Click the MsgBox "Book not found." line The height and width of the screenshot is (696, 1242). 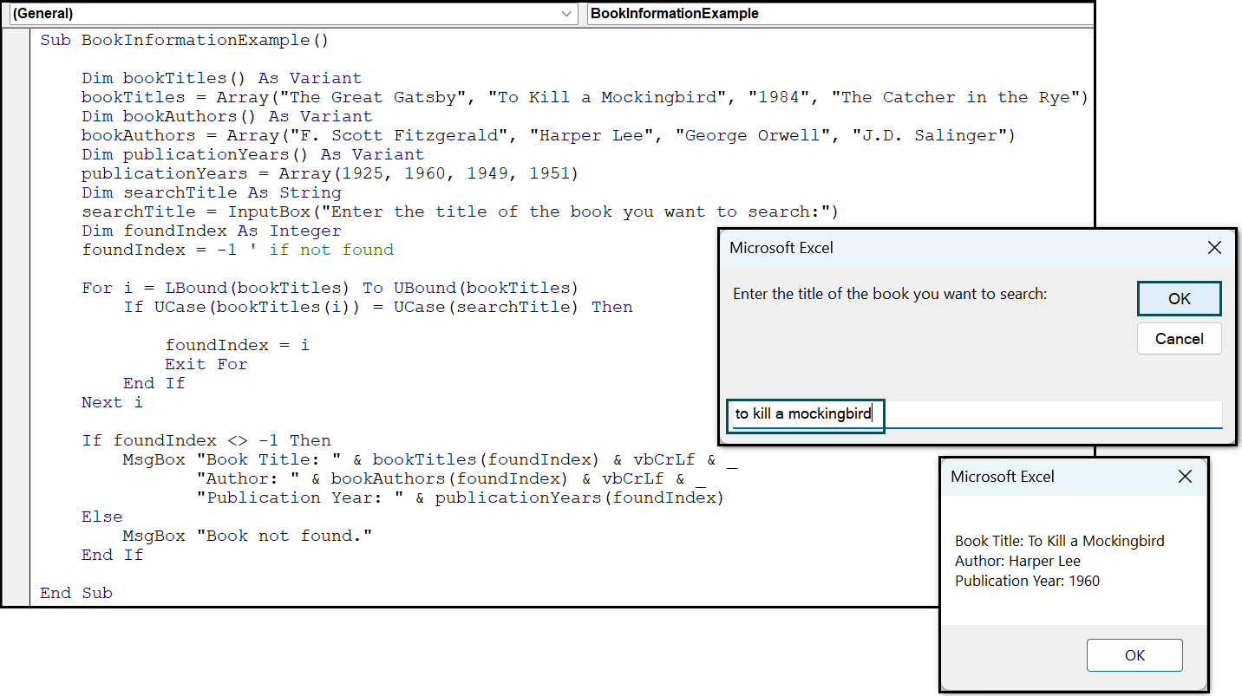(x=247, y=536)
